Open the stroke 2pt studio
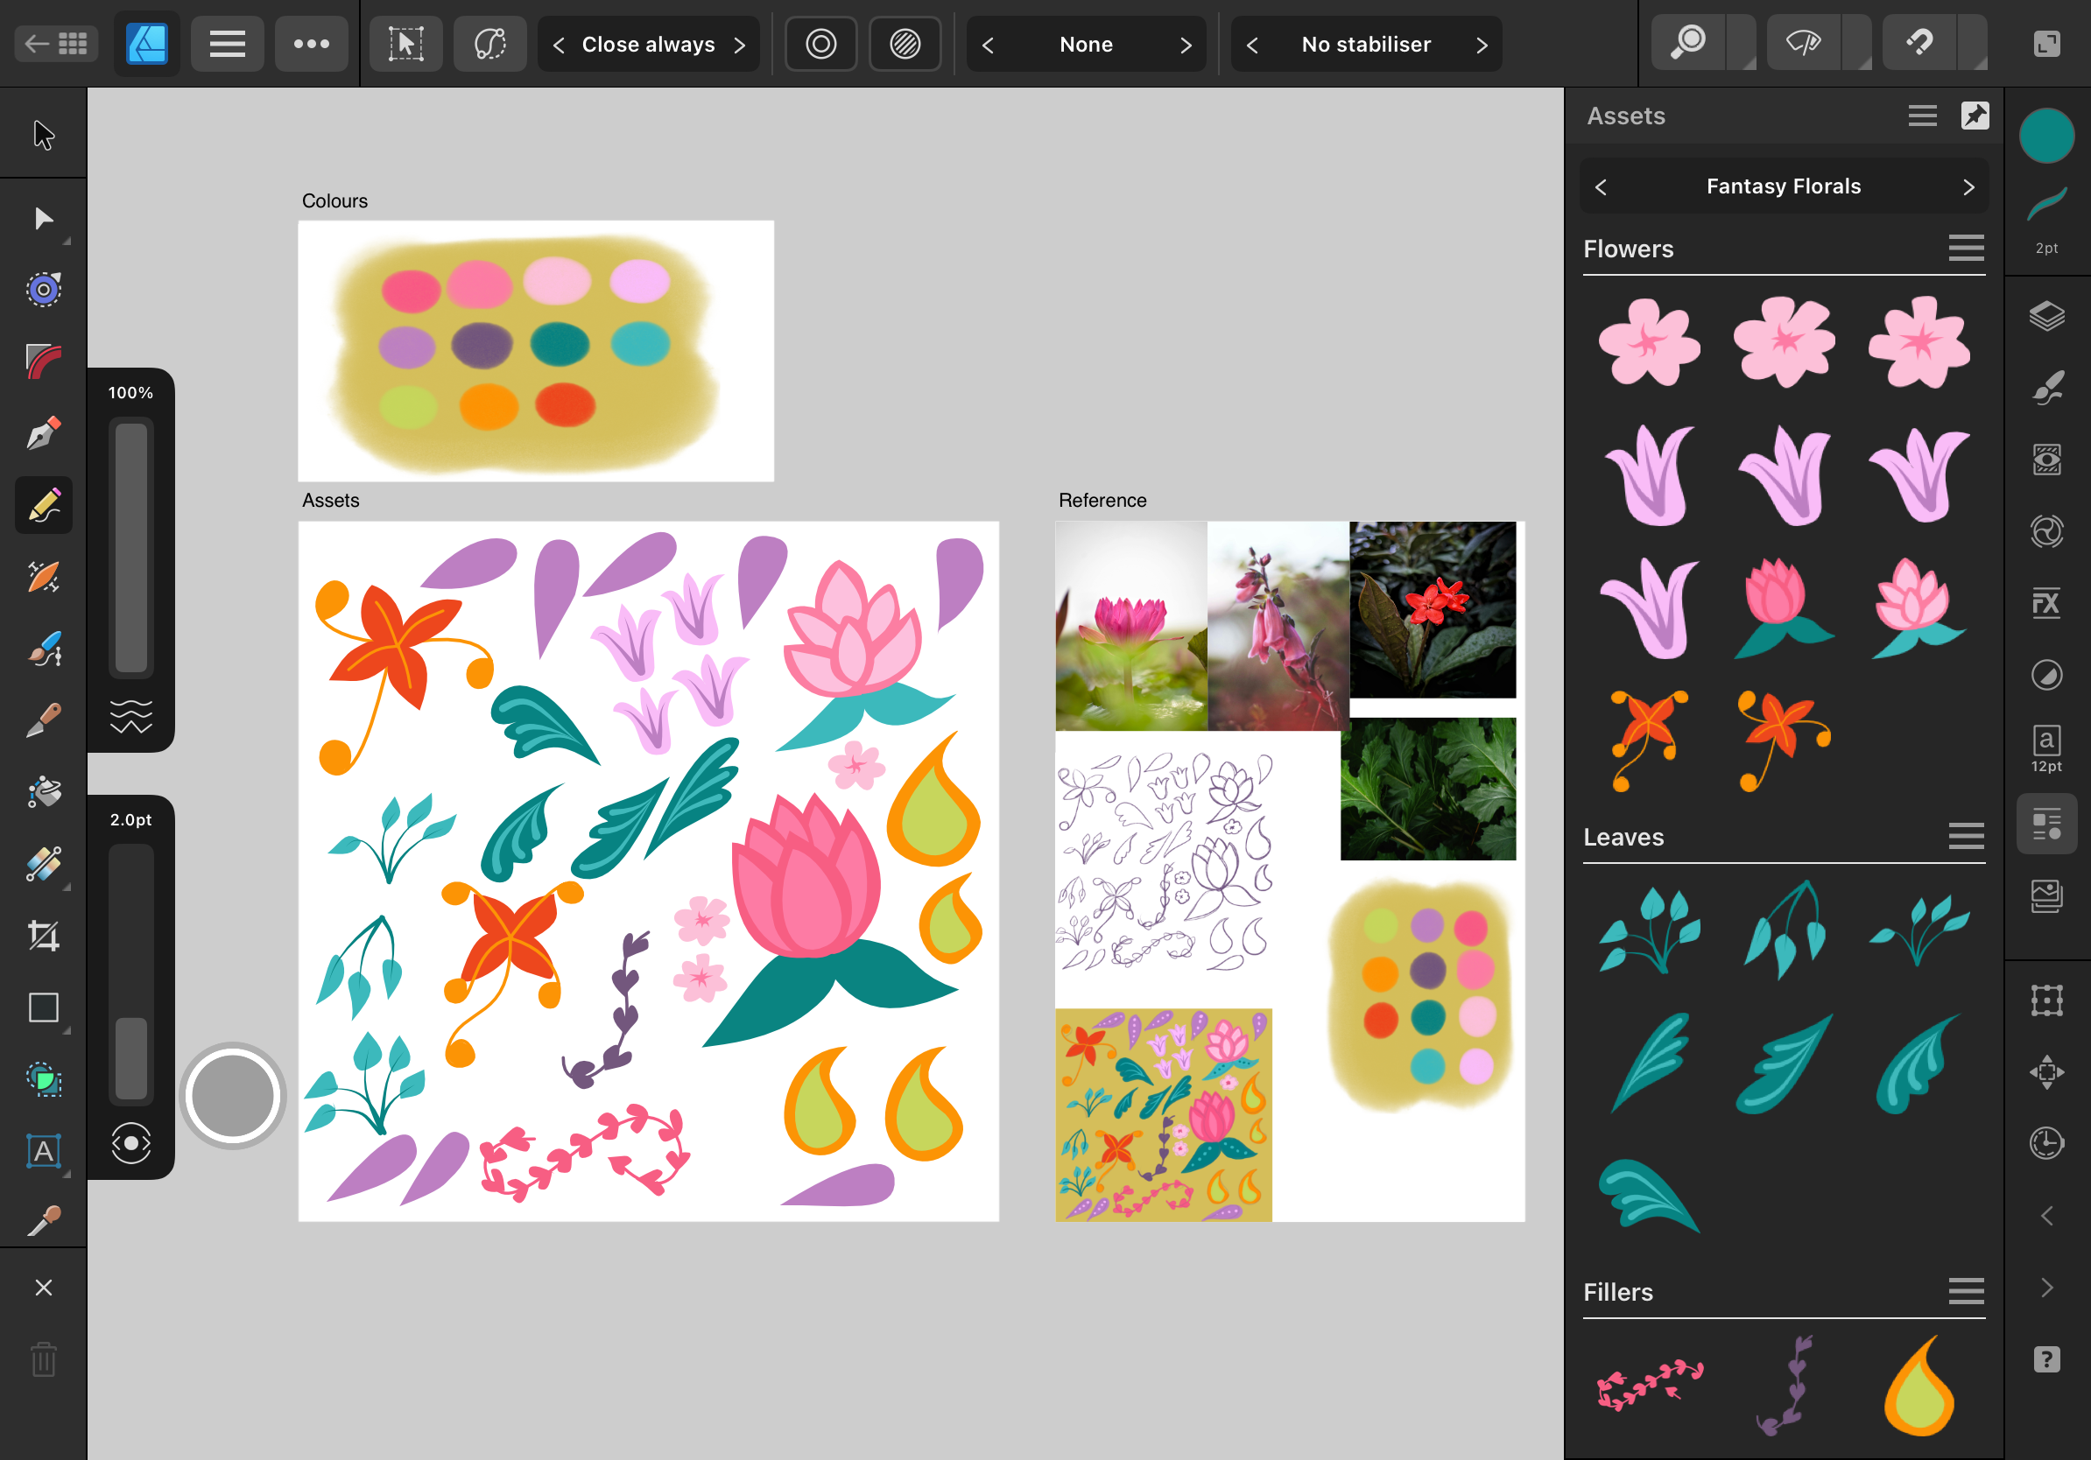 (x=2046, y=219)
